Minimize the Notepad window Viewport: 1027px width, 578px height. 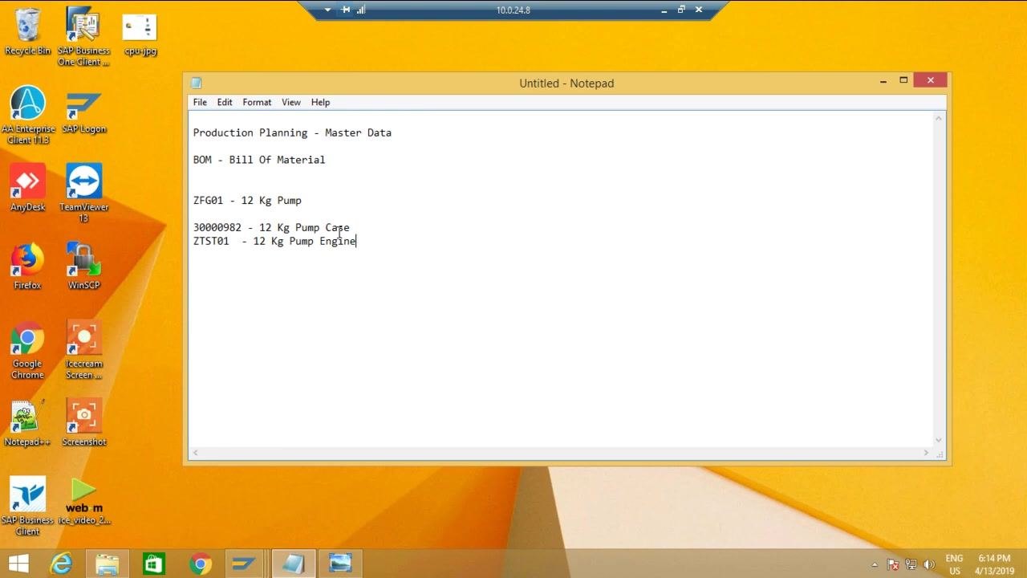click(883, 80)
